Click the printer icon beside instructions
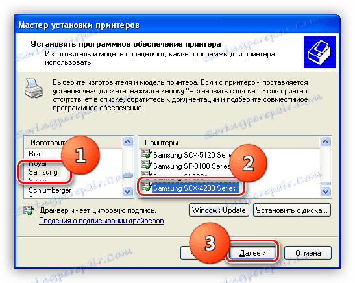 click(x=34, y=88)
